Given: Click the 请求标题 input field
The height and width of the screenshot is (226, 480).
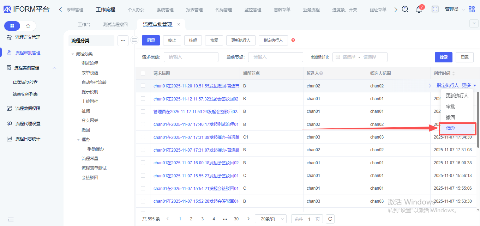Looking at the screenshot, I should pos(191,57).
